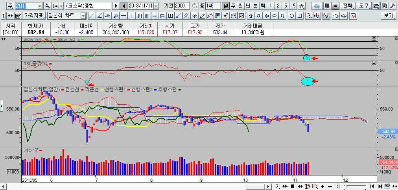Image resolution: width=398 pixels, height=190 pixels.
Task: Click the 가격지표 price indicator button
Action: click(34, 16)
